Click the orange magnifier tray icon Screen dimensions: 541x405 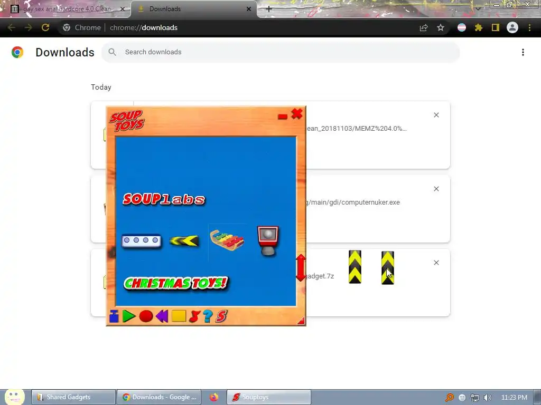click(x=449, y=398)
